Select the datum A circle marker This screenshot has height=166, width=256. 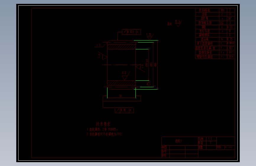tap(149, 84)
